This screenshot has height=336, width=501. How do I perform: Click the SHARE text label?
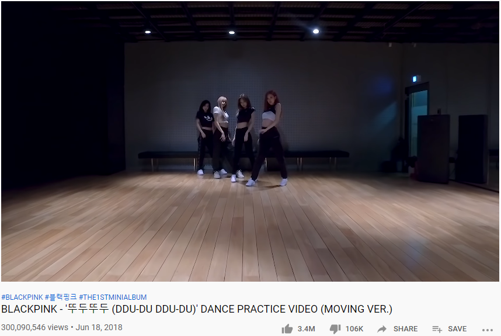click(405, 329)
